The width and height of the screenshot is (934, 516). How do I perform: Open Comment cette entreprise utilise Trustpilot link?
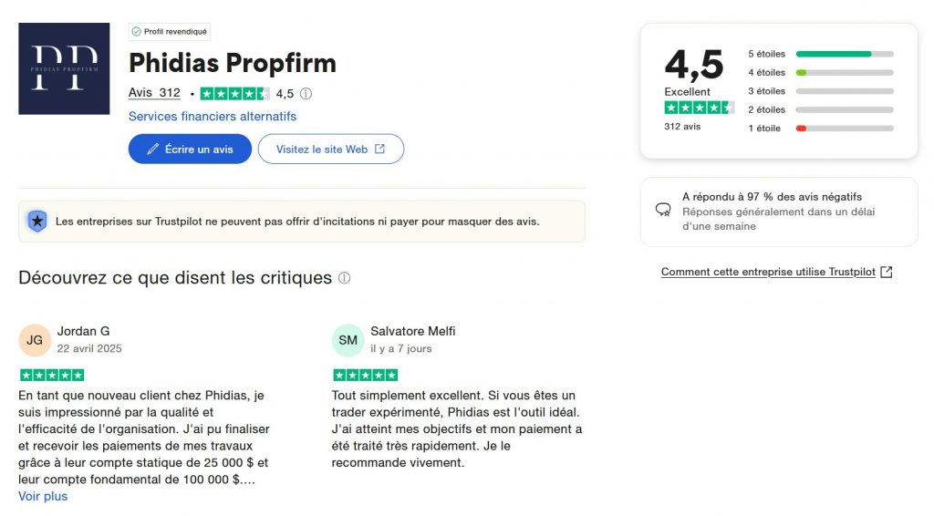tap(768, 272)
